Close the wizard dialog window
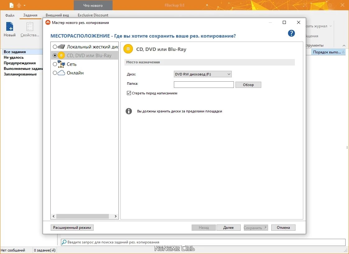Viewport: 349px width, 254px height. 299,22
